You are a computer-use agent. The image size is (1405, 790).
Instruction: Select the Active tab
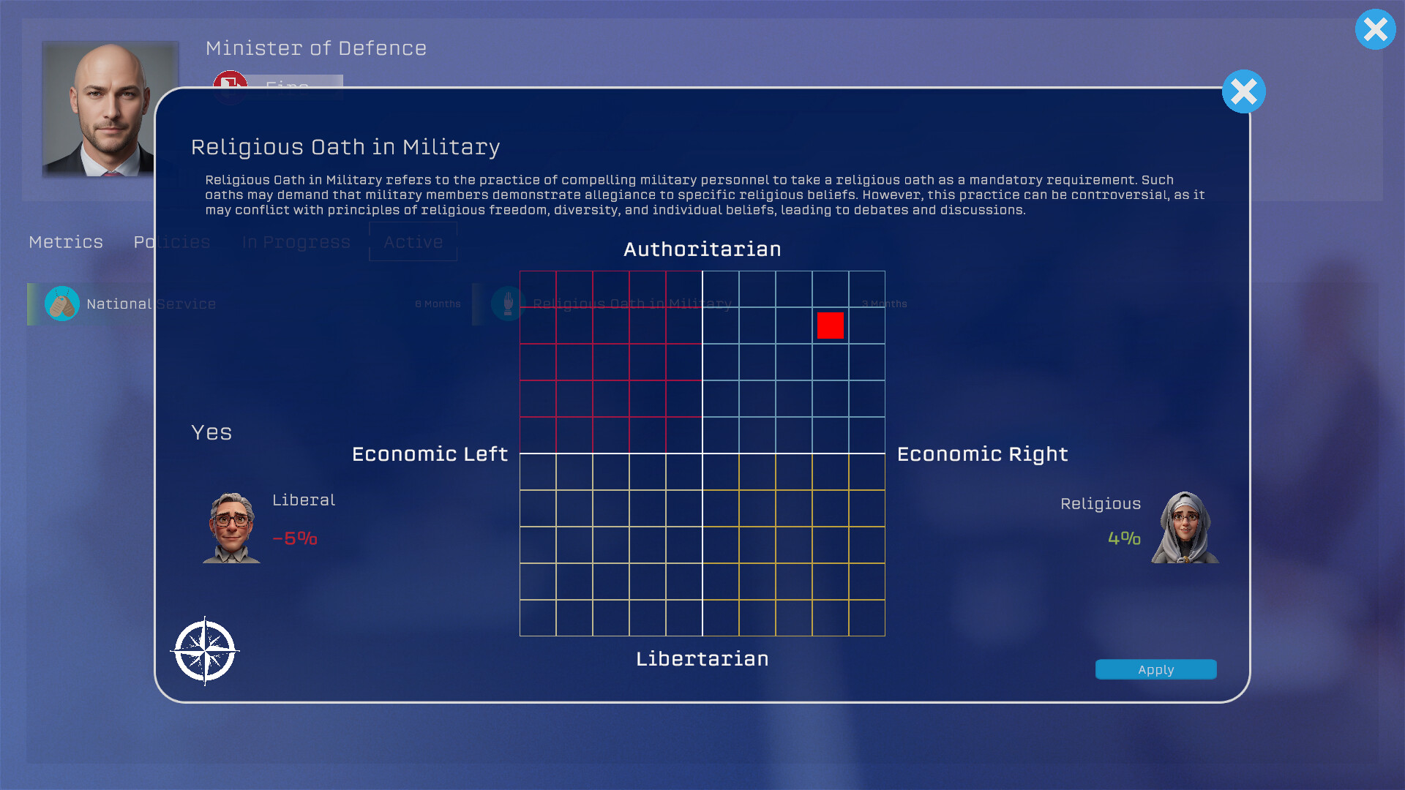pos(413,242)
